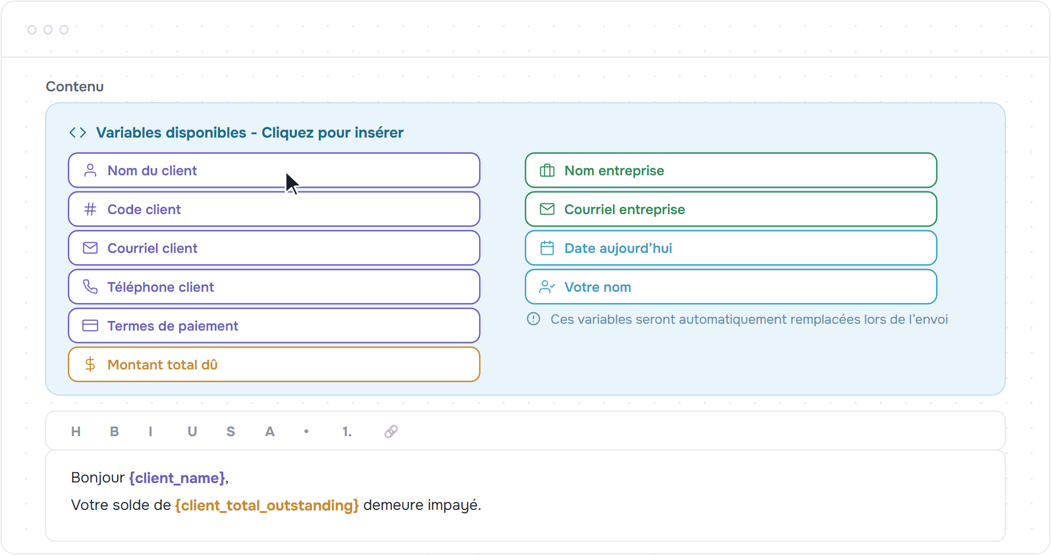Image resolution: width=1051 pixels, height=555 pixels.
Task: Click the card icon in Termes de paiement
Action: [x=90, y=325]
